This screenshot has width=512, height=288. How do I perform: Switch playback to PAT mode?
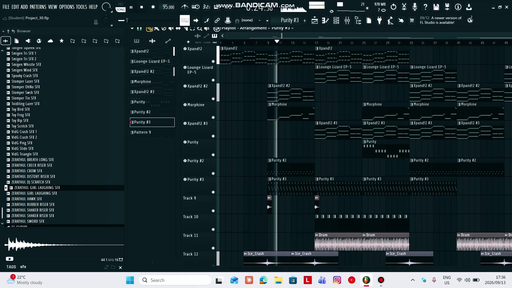pyautogui.click(x=121, y=4)
